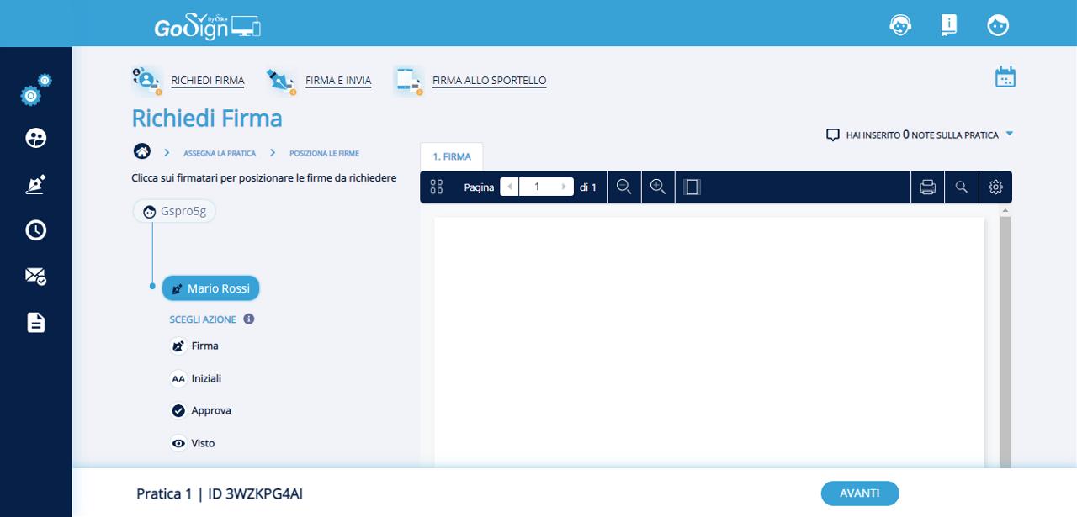Click the vertical scrollbar of document viewer
This screenshot has width=1077, height=517.
(x=1005, y=336)
